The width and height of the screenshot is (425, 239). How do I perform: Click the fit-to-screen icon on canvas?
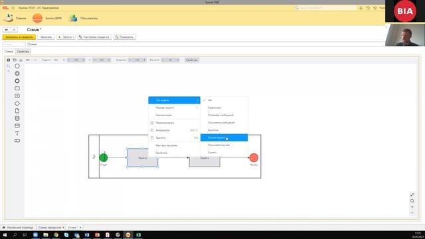pyautogui.click(x=412, y=195)
